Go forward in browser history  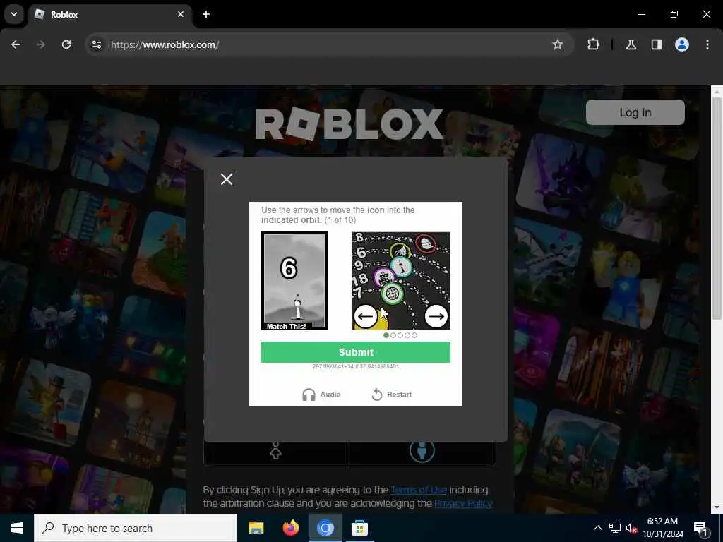(40, 44)
